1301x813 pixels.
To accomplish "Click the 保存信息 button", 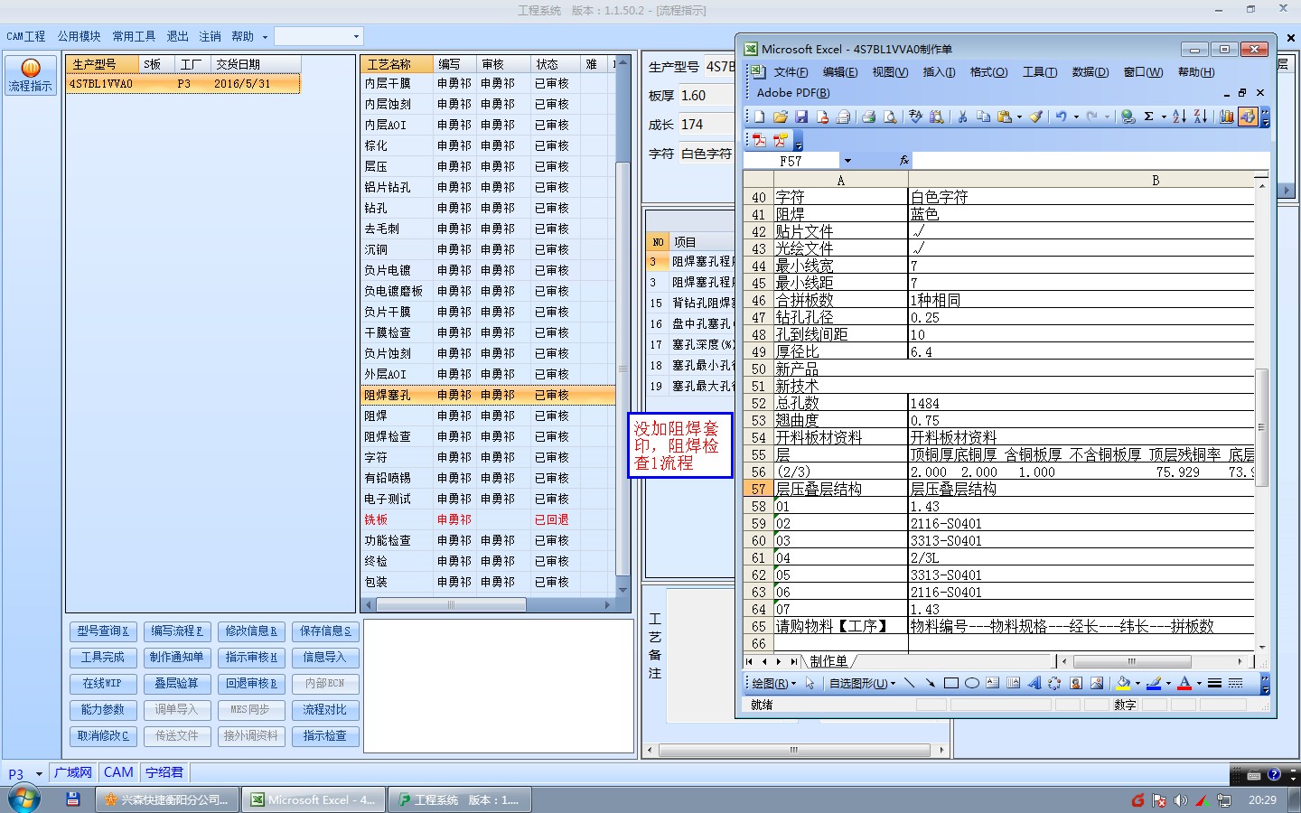I will [325, 631].
